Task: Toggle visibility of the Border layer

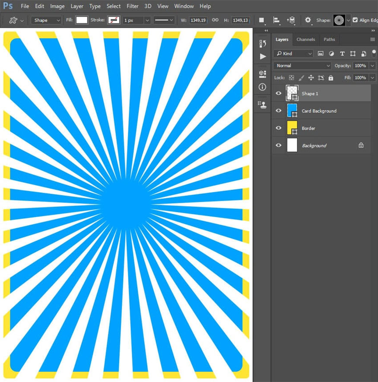Action: pyautogui.click(x=279, y=128)
